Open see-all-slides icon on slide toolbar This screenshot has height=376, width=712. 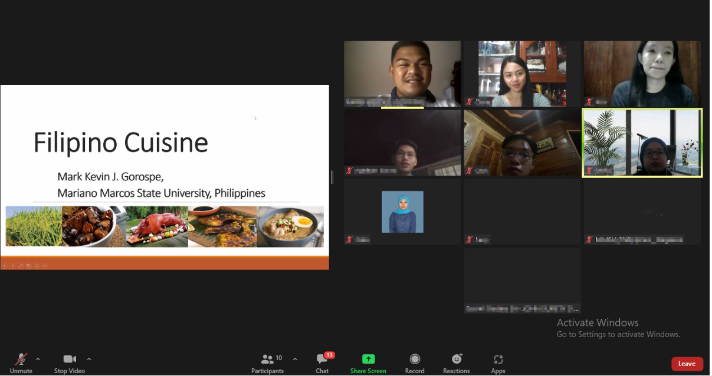point(28,266)
